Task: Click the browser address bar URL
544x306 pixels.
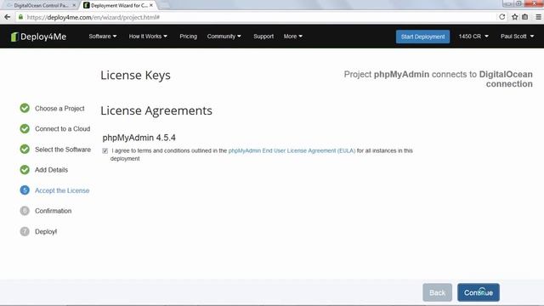Action: 93,17
